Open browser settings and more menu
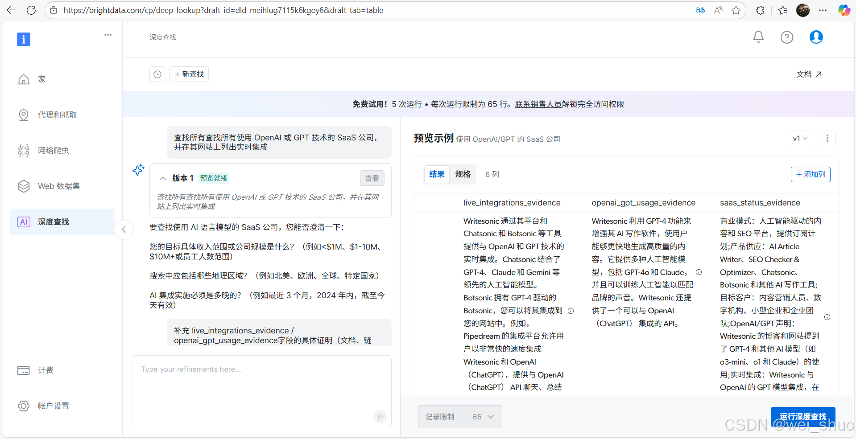This screenshot has height=439, width=856. coord(823,10)
